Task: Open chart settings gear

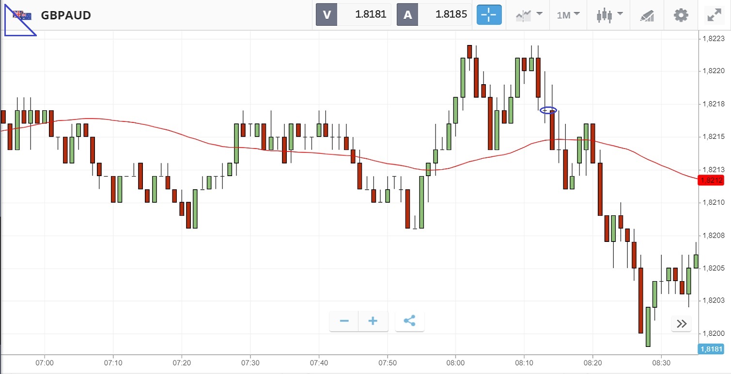Action: pyautogui.click(x=681, y=15)
